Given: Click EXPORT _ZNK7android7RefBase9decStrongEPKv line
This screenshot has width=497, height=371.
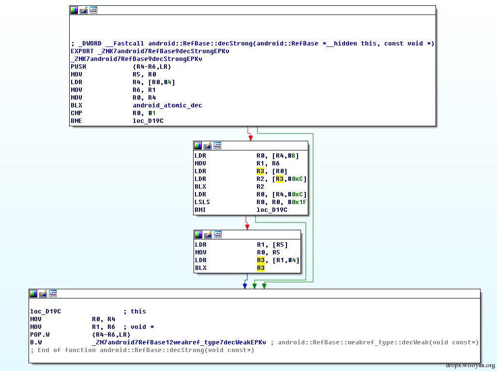Looking at the screenshot, I should click(150, 51).
